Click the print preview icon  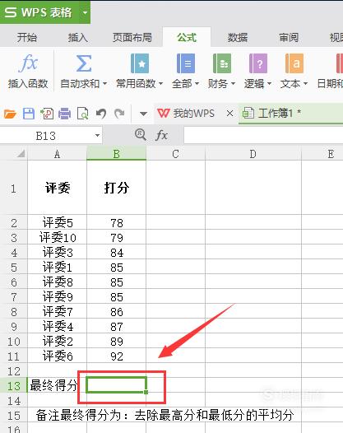tap(83, 114)
